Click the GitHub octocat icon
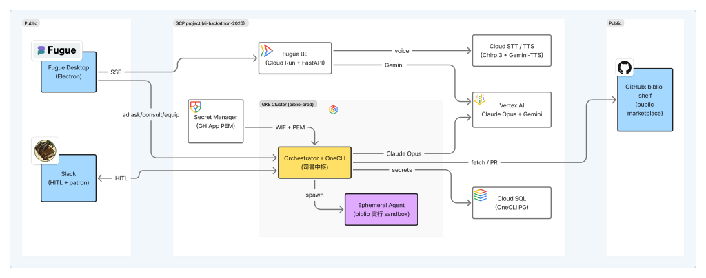Image resolution: width=706 pixels, height=278 pixels. pos(625,68)
